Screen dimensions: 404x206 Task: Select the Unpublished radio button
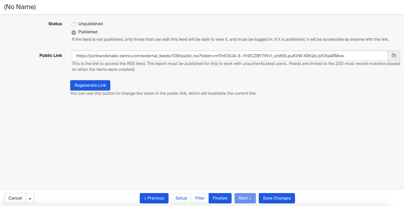click(74, 24)
